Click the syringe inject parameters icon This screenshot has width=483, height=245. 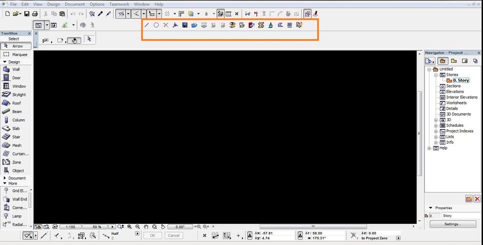pos(108,14)
